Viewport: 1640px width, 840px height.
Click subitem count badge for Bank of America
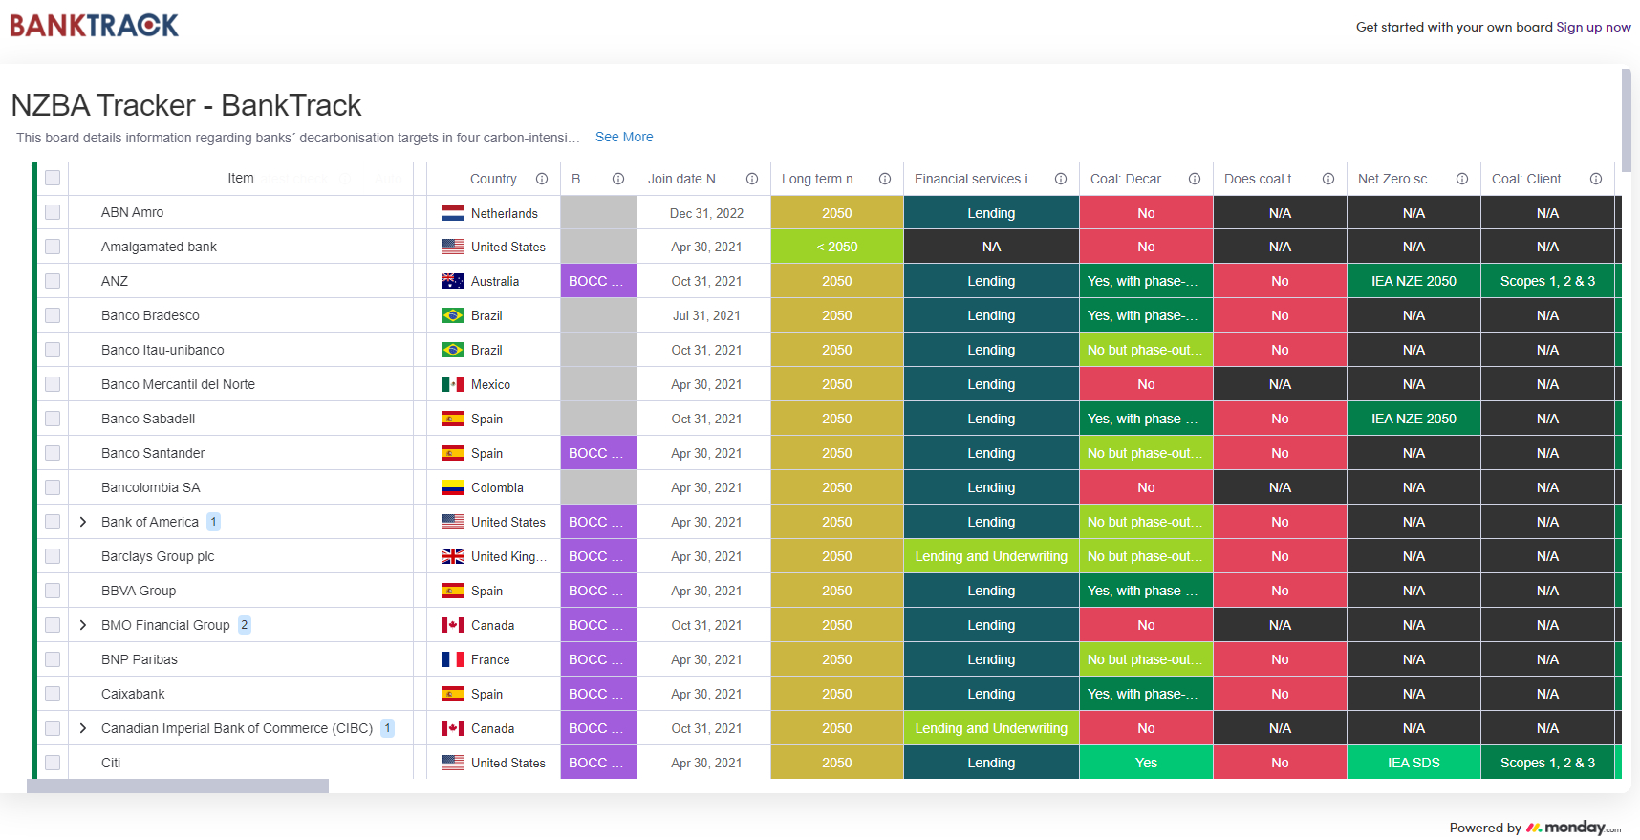pyautogui.click(x=214, y=522)
